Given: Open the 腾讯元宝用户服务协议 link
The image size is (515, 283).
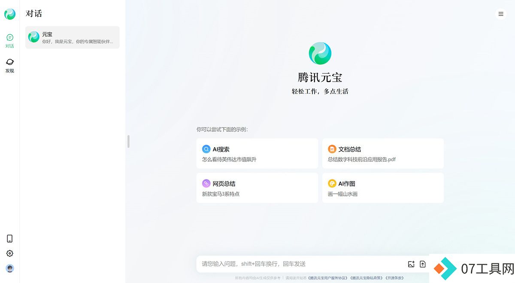Looking at the screenshot, I should [x=328, y=278].
